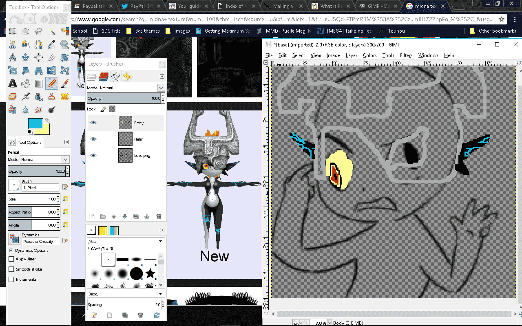Select the Color Picker eyedropper tool
Viewport: 522px width, 326px height.
(52, 44)
